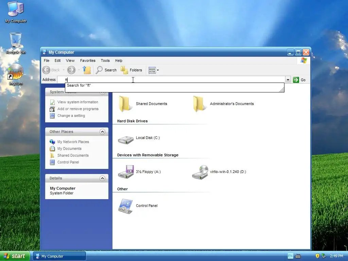Image resolution: width=348 pixels, height=261 pixels.
Task: Collapse the Other Places panel
Action: [x=102, y=132]
